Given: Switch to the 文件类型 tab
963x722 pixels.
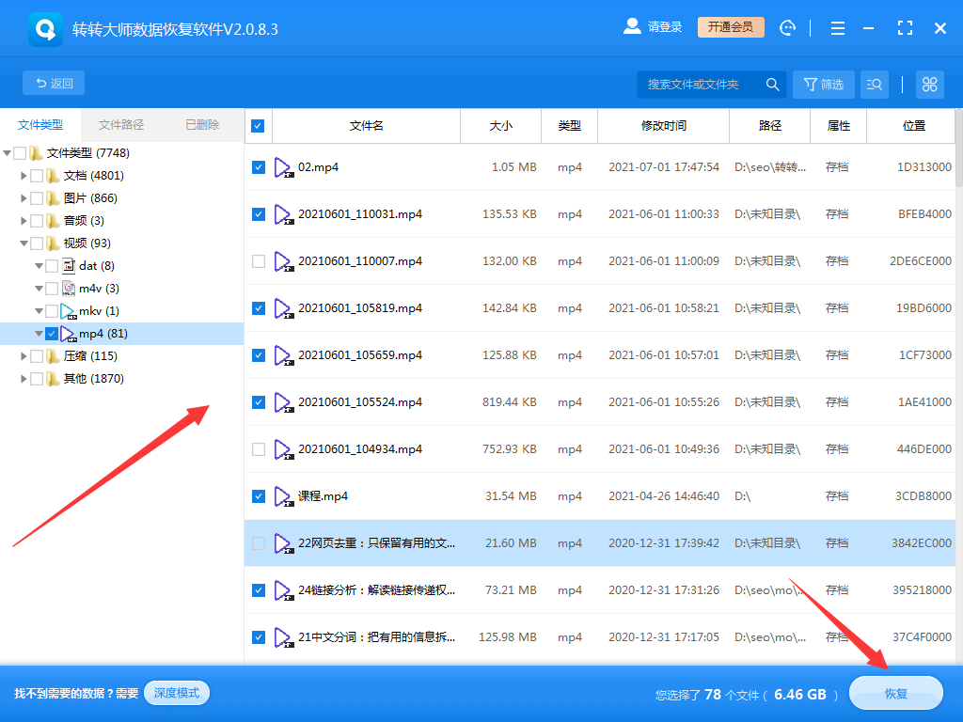Looking at the screenshot, I should click(x=40, y=125).
